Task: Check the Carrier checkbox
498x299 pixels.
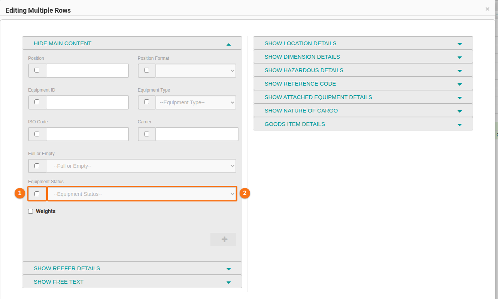Action: coord(146,134)
